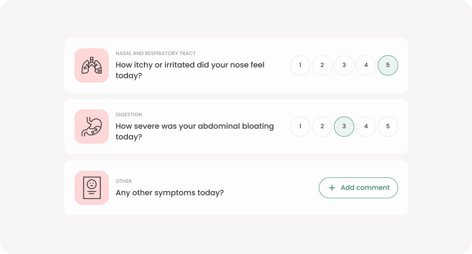Image resolution: width=472 pixels, height=254 pixels.
Task: Click the Add comment button
Action: [x=358, y=188]
